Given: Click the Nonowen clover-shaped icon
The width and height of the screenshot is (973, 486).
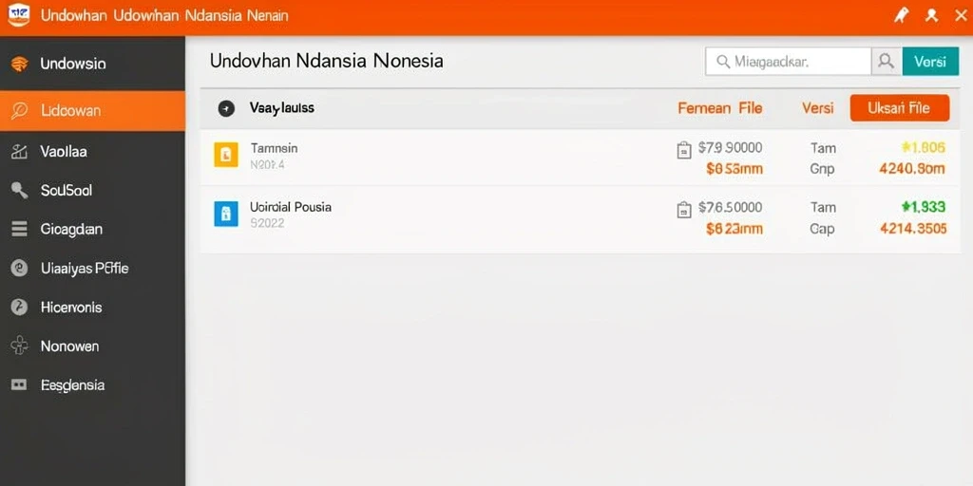Looking at the screenshot, I should click(19, 346).
